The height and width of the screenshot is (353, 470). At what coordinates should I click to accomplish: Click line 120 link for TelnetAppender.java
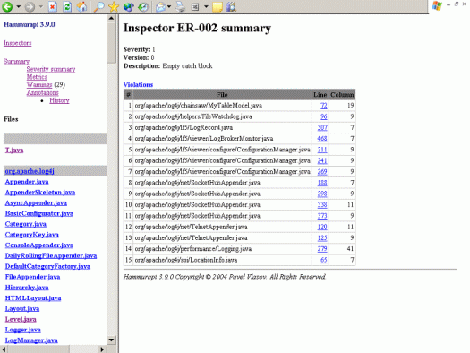point(322,227)
